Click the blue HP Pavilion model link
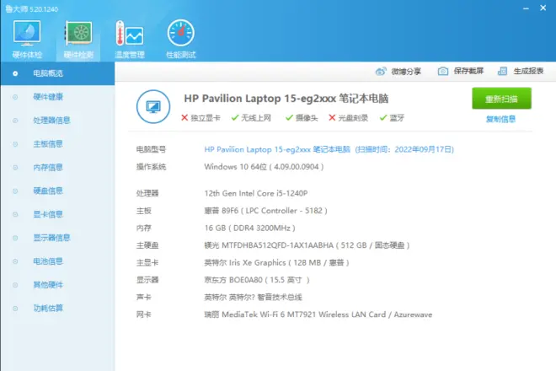This screenshot has width=556, height=371. pos(329,149)
